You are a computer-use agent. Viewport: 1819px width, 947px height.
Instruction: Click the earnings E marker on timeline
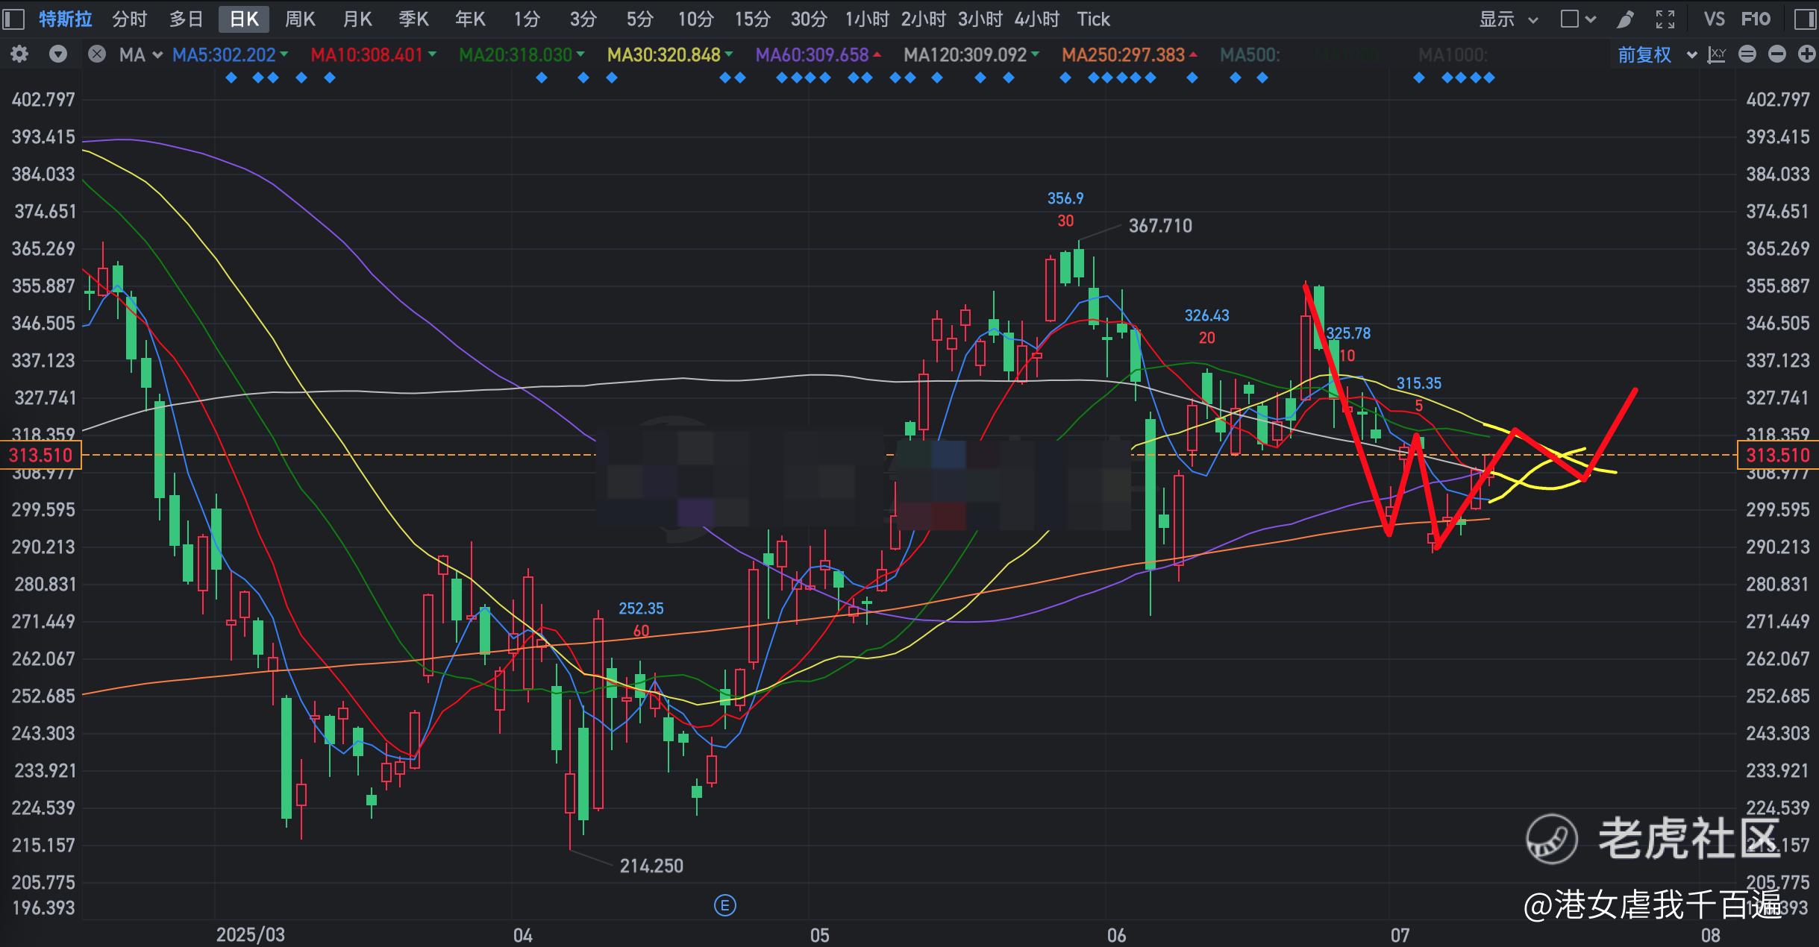(725, 905)
